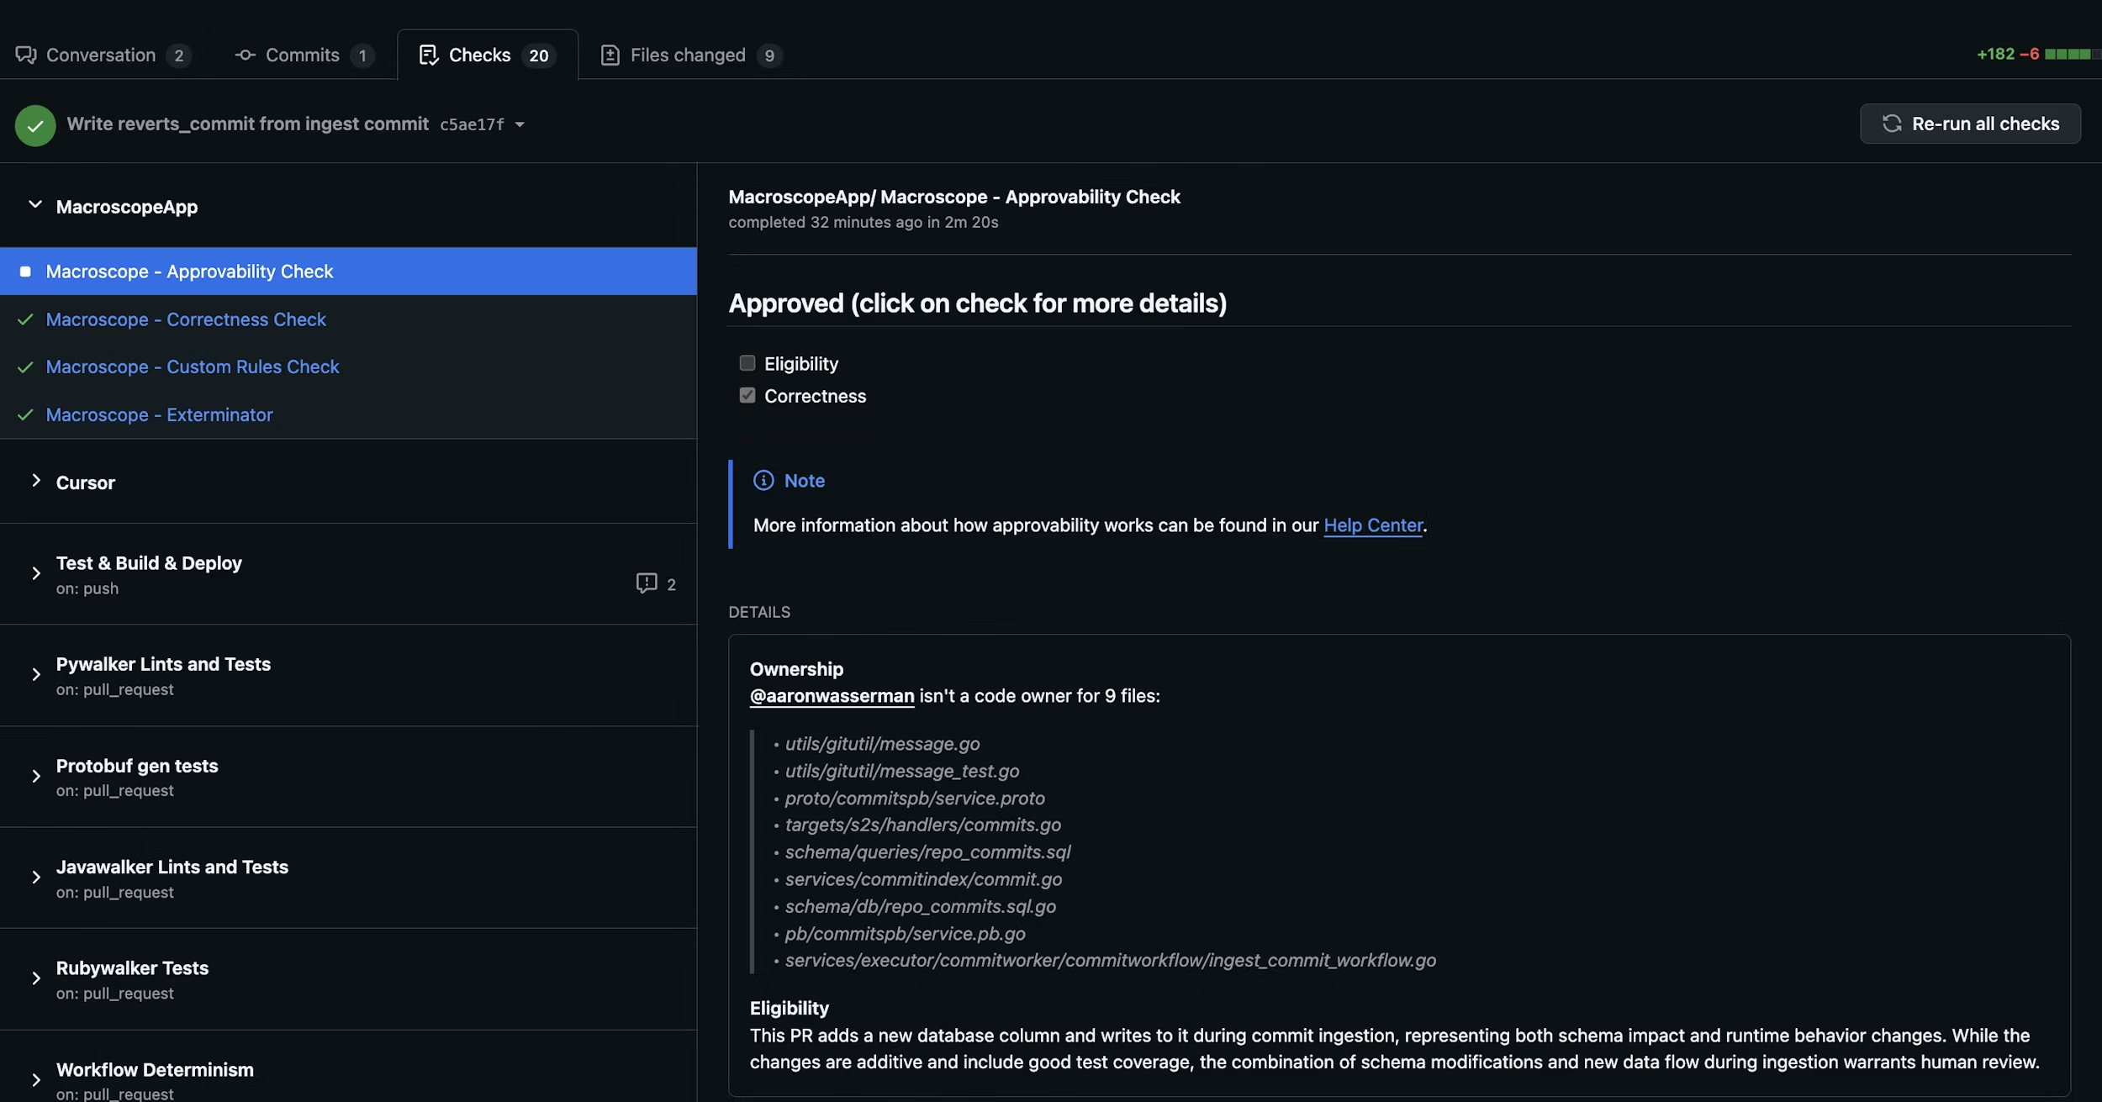Click the green check beside Exterminator

pos(26,415)
